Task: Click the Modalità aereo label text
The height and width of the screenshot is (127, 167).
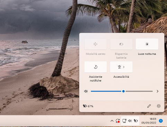Action: [96, 54]
